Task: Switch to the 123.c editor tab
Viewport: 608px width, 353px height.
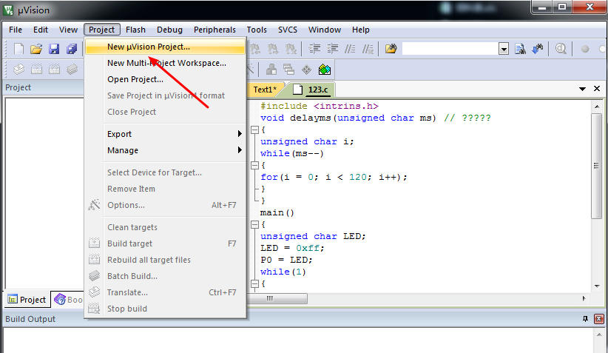Action: (311, 90)
